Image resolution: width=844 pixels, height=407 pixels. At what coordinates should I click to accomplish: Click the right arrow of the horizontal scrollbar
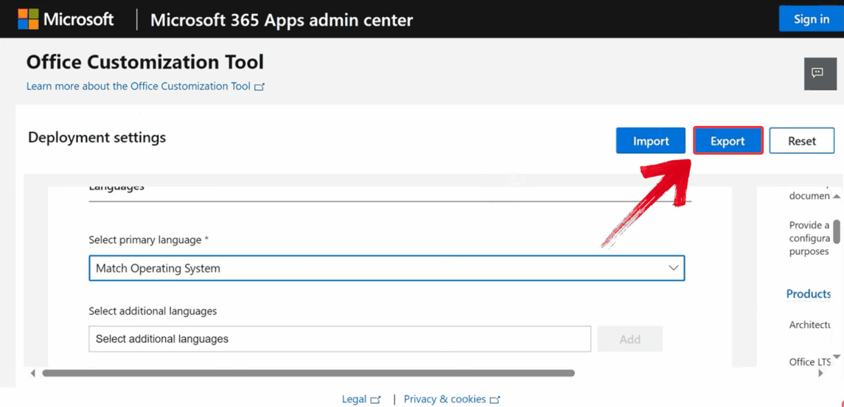pyautogui.click(x=821, y=373)
